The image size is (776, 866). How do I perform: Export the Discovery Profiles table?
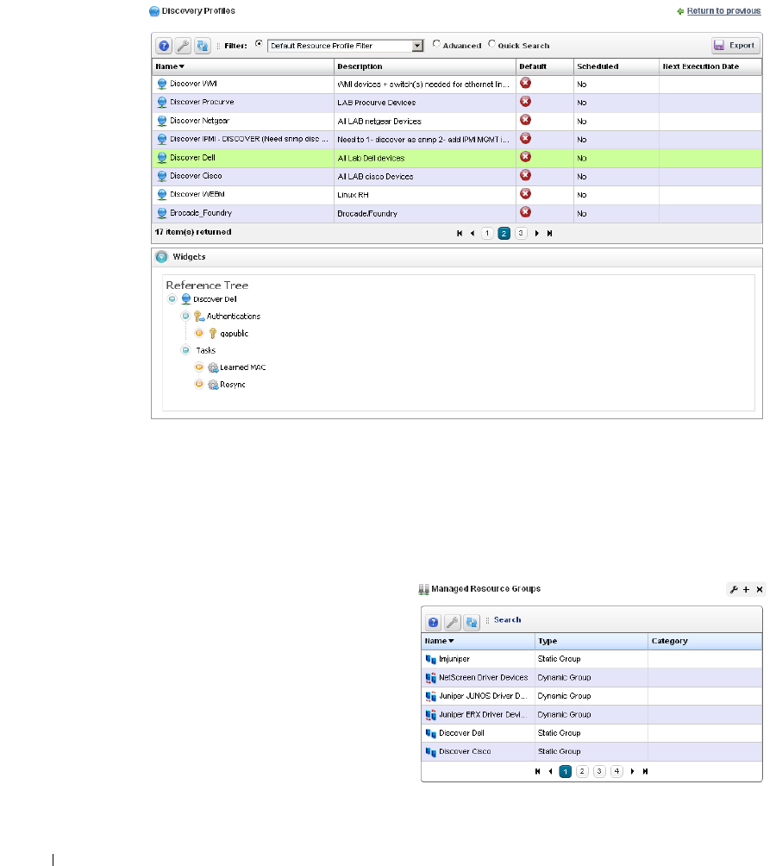click(735, 46)
